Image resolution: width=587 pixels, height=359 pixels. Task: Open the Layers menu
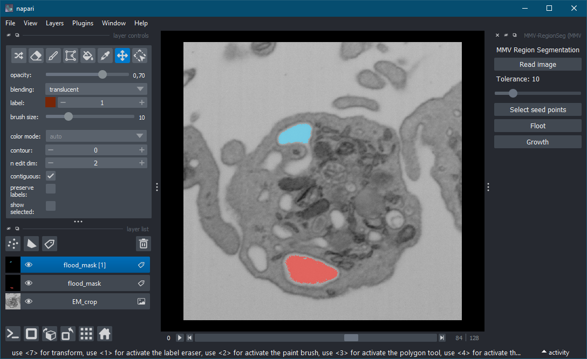(x=54, y=23)
